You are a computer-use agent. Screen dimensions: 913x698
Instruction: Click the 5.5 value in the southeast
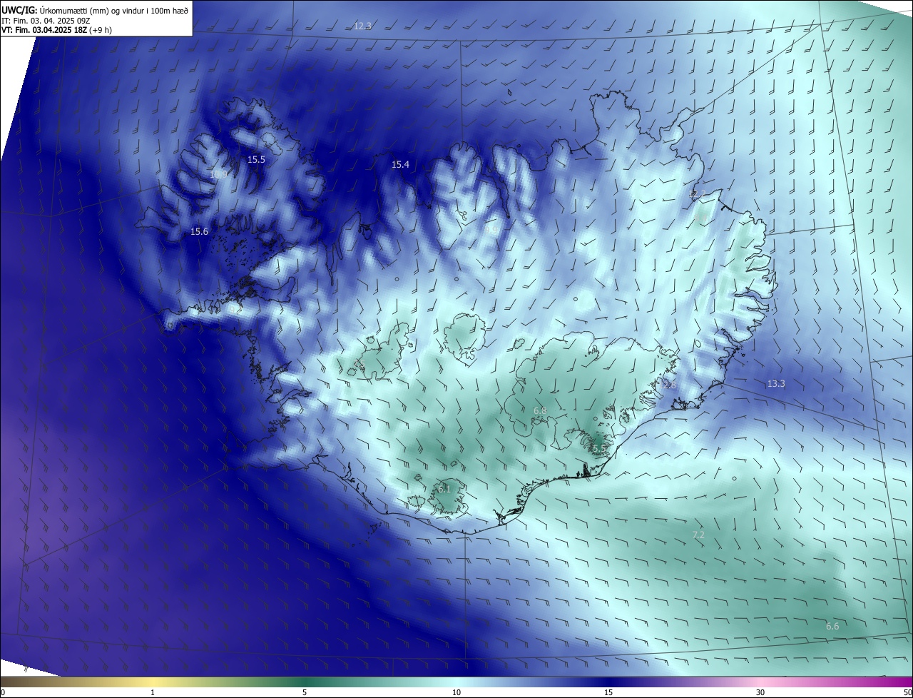coord(599,448)
